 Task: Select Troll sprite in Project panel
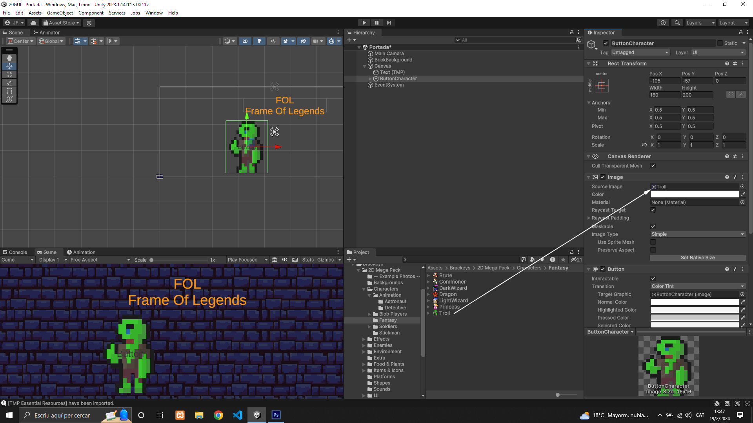tap(444, 313)
